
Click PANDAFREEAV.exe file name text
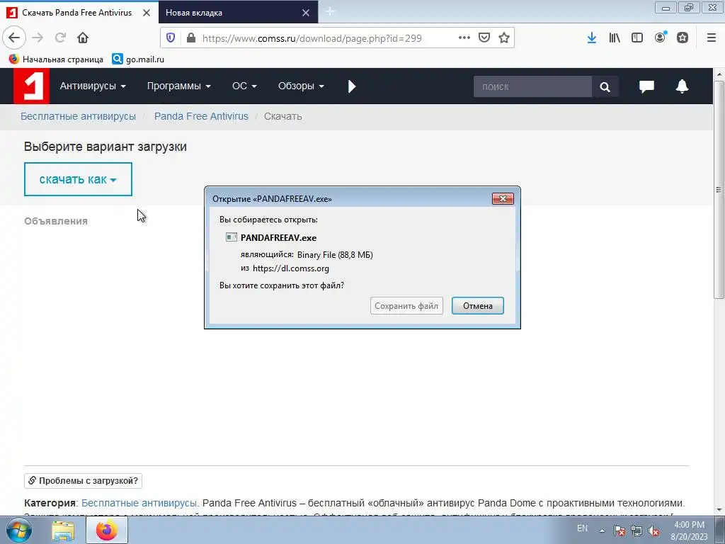pyautogui.click(x=278, y=238)
